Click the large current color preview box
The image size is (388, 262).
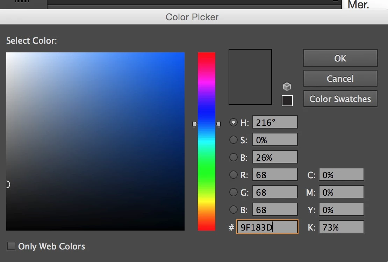[250, 77]
